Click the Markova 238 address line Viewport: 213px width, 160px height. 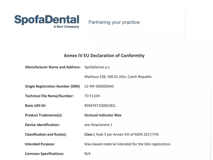(118, 77)
